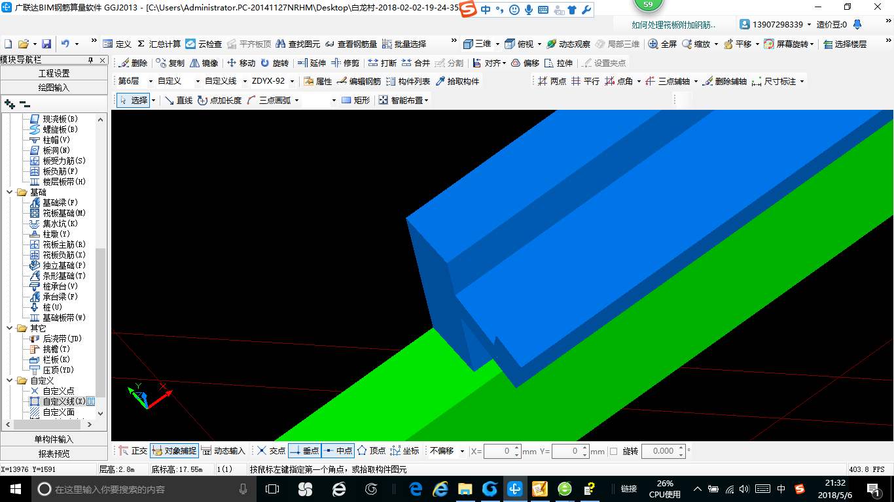The width and height of the screenshot is (894, 502).
Task: Select the 偏移 offset tool
Action: point(525,63)
